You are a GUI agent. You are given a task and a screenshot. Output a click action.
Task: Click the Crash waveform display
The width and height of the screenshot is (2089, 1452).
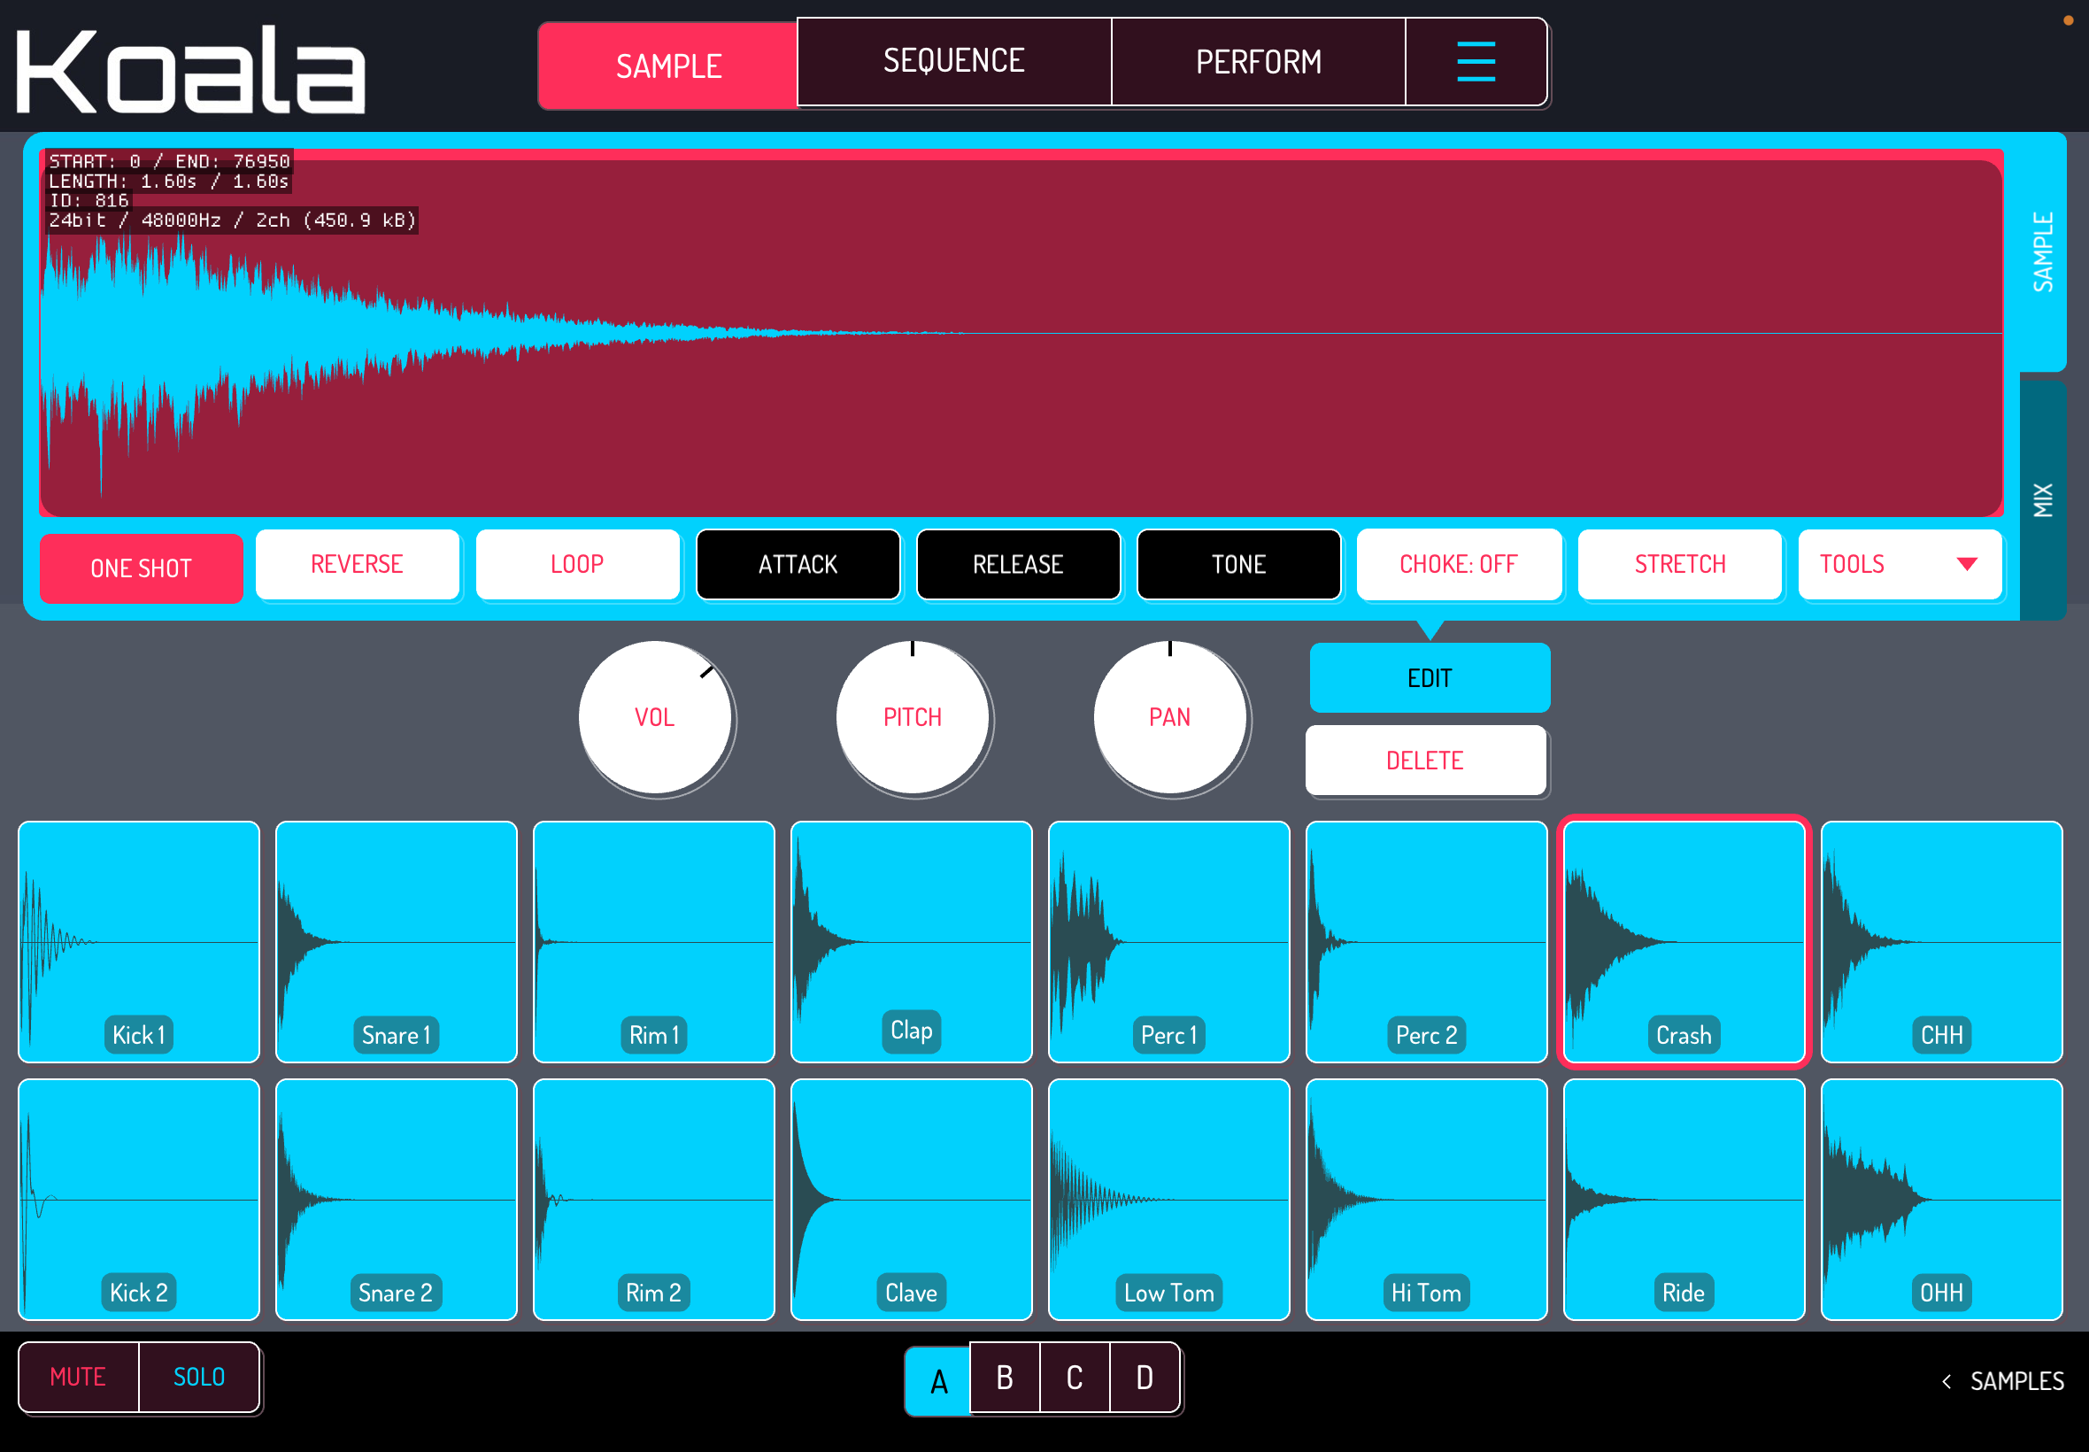coord(1021,334)
